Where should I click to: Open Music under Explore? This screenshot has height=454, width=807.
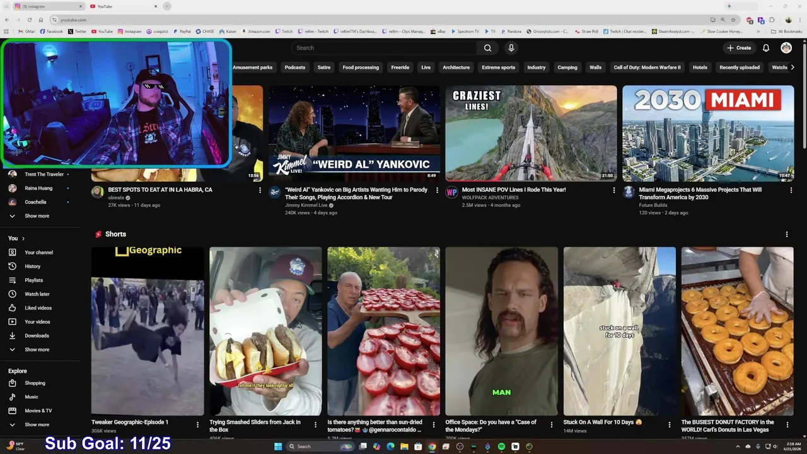pyautogui.click(x=31, y=397)
